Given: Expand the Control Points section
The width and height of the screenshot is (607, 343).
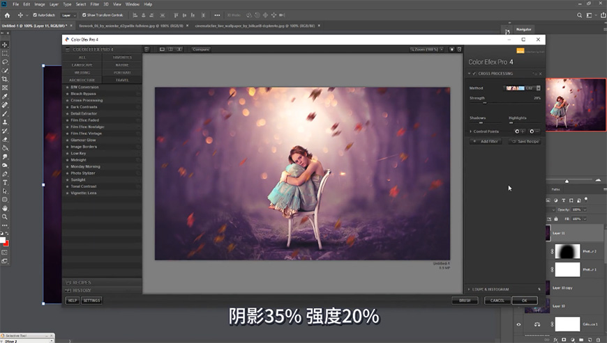Looking at the screenshot, I should click(471, 131).
